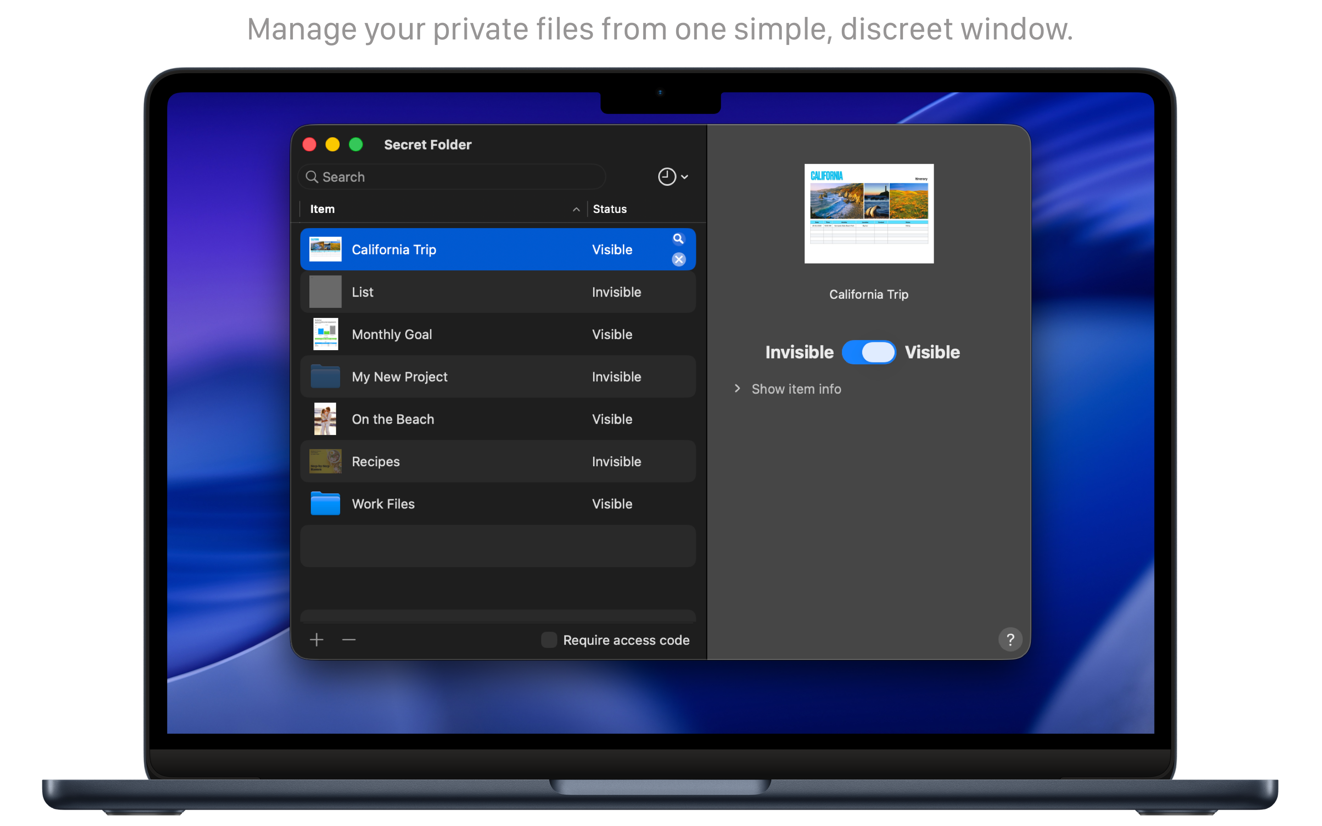Click the remove X icon on California Trip
The height and width of the screenshot is (826, 1322).
pyautogui.click(x=678, y=259)
